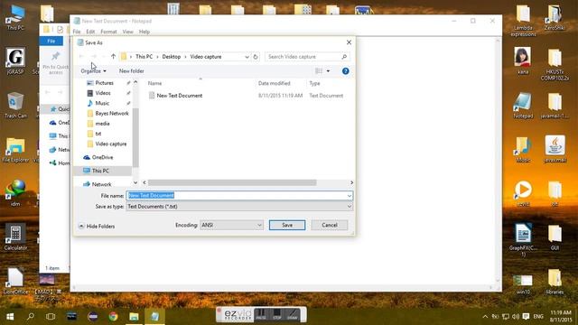Select media folder in navigation pane
The height and width of the screenshot is (325, 578).
pyautogui.click(x=102, y=124)
